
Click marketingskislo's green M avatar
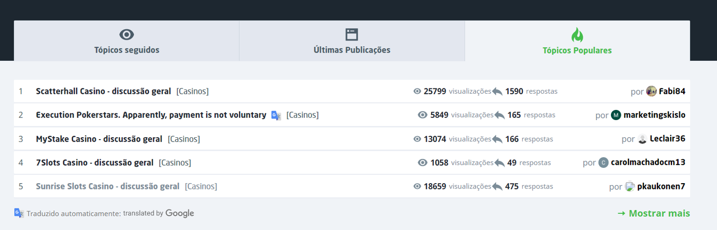[x=616, y=115]
